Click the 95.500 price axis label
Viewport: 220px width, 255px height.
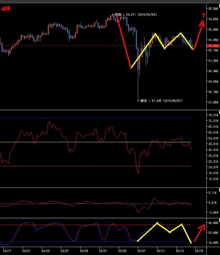[213, 9]
